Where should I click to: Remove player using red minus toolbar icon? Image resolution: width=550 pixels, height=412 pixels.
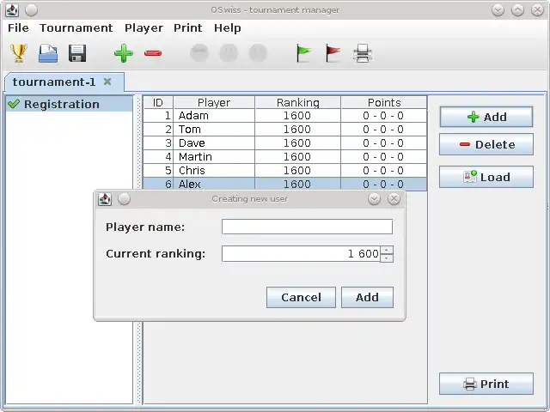tap(153, 53)
